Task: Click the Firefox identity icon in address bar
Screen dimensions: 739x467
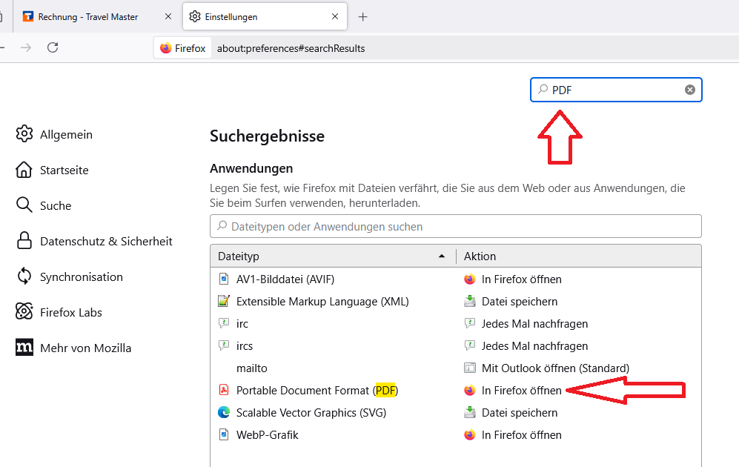Action: (x=166, y=48)
